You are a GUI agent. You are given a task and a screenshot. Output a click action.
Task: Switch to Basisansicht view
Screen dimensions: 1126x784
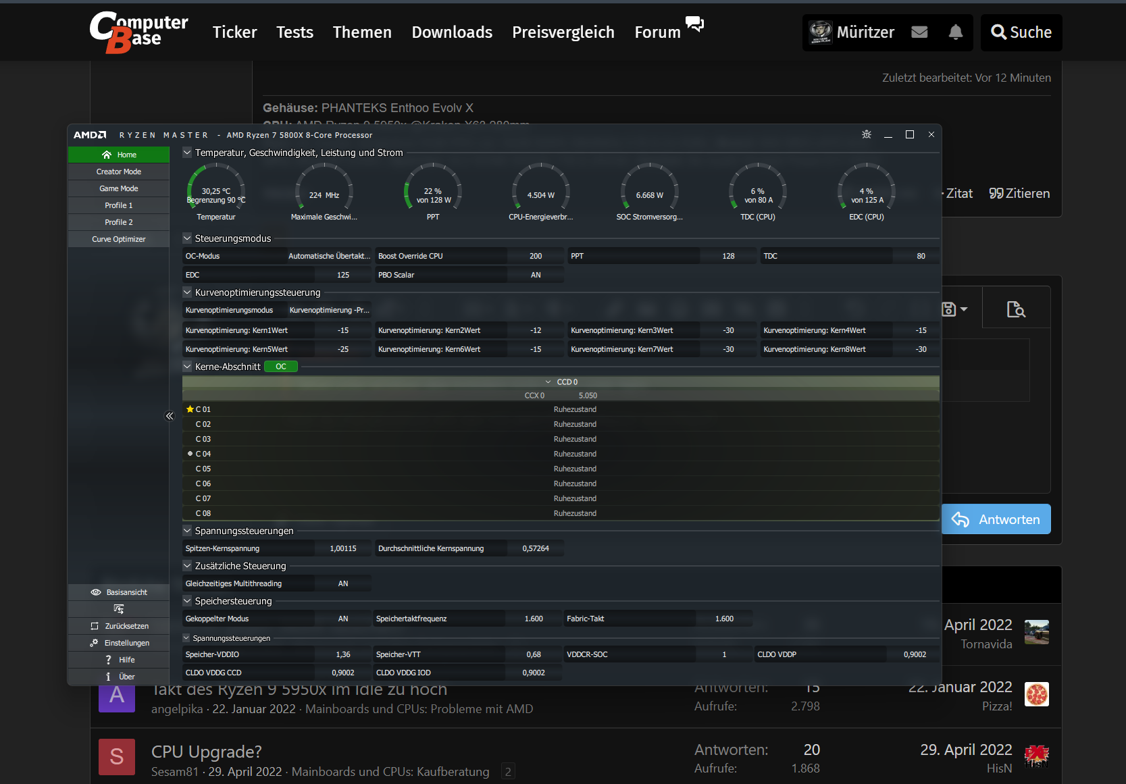[x=119, y=592]
